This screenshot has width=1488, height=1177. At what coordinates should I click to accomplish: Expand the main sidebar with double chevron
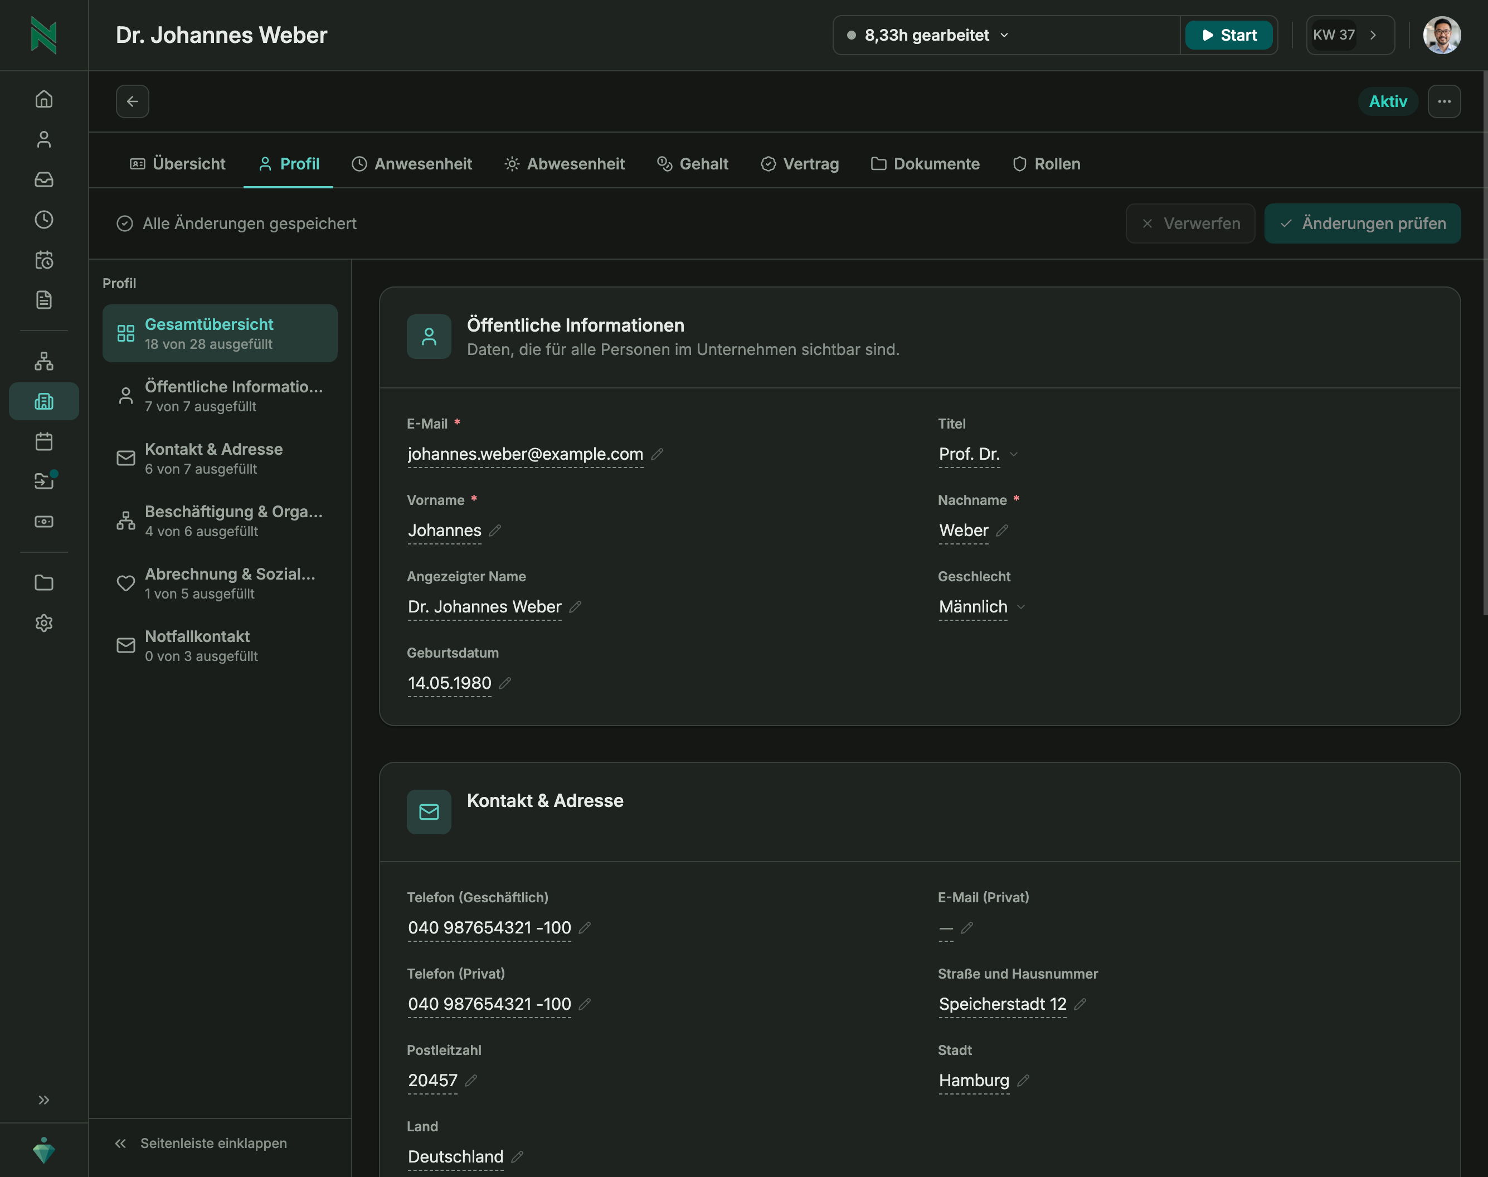pyautogui.click(x=43, y=1100)
